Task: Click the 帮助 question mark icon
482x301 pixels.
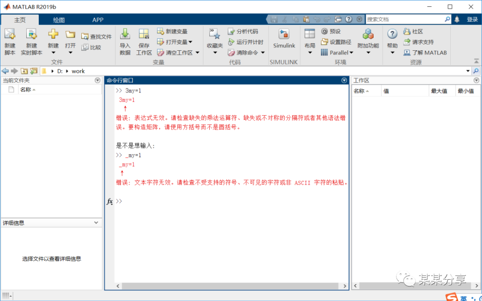Action: point(392,34)
